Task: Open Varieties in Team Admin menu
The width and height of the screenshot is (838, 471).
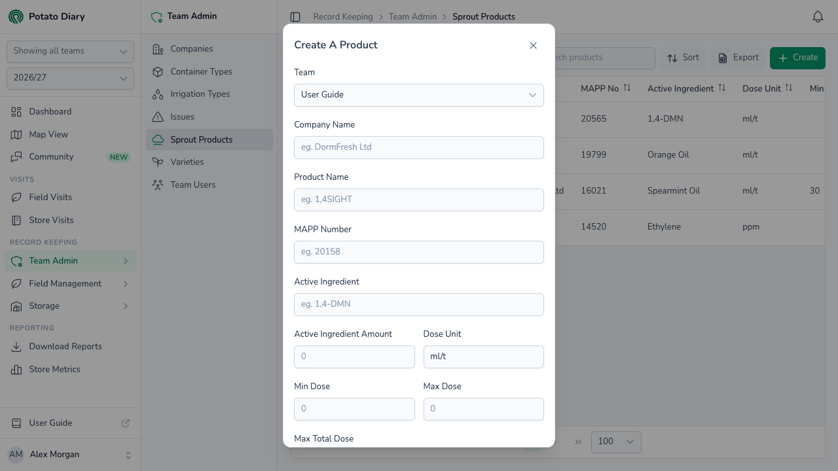Action: coord(209,162)
